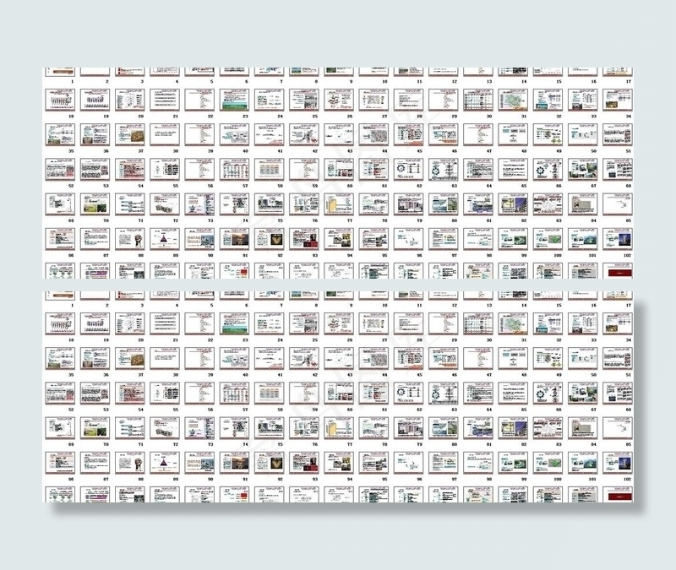
Task: Choose slide 88 thumbnail in the lower grid
Action: coord(130,463)
